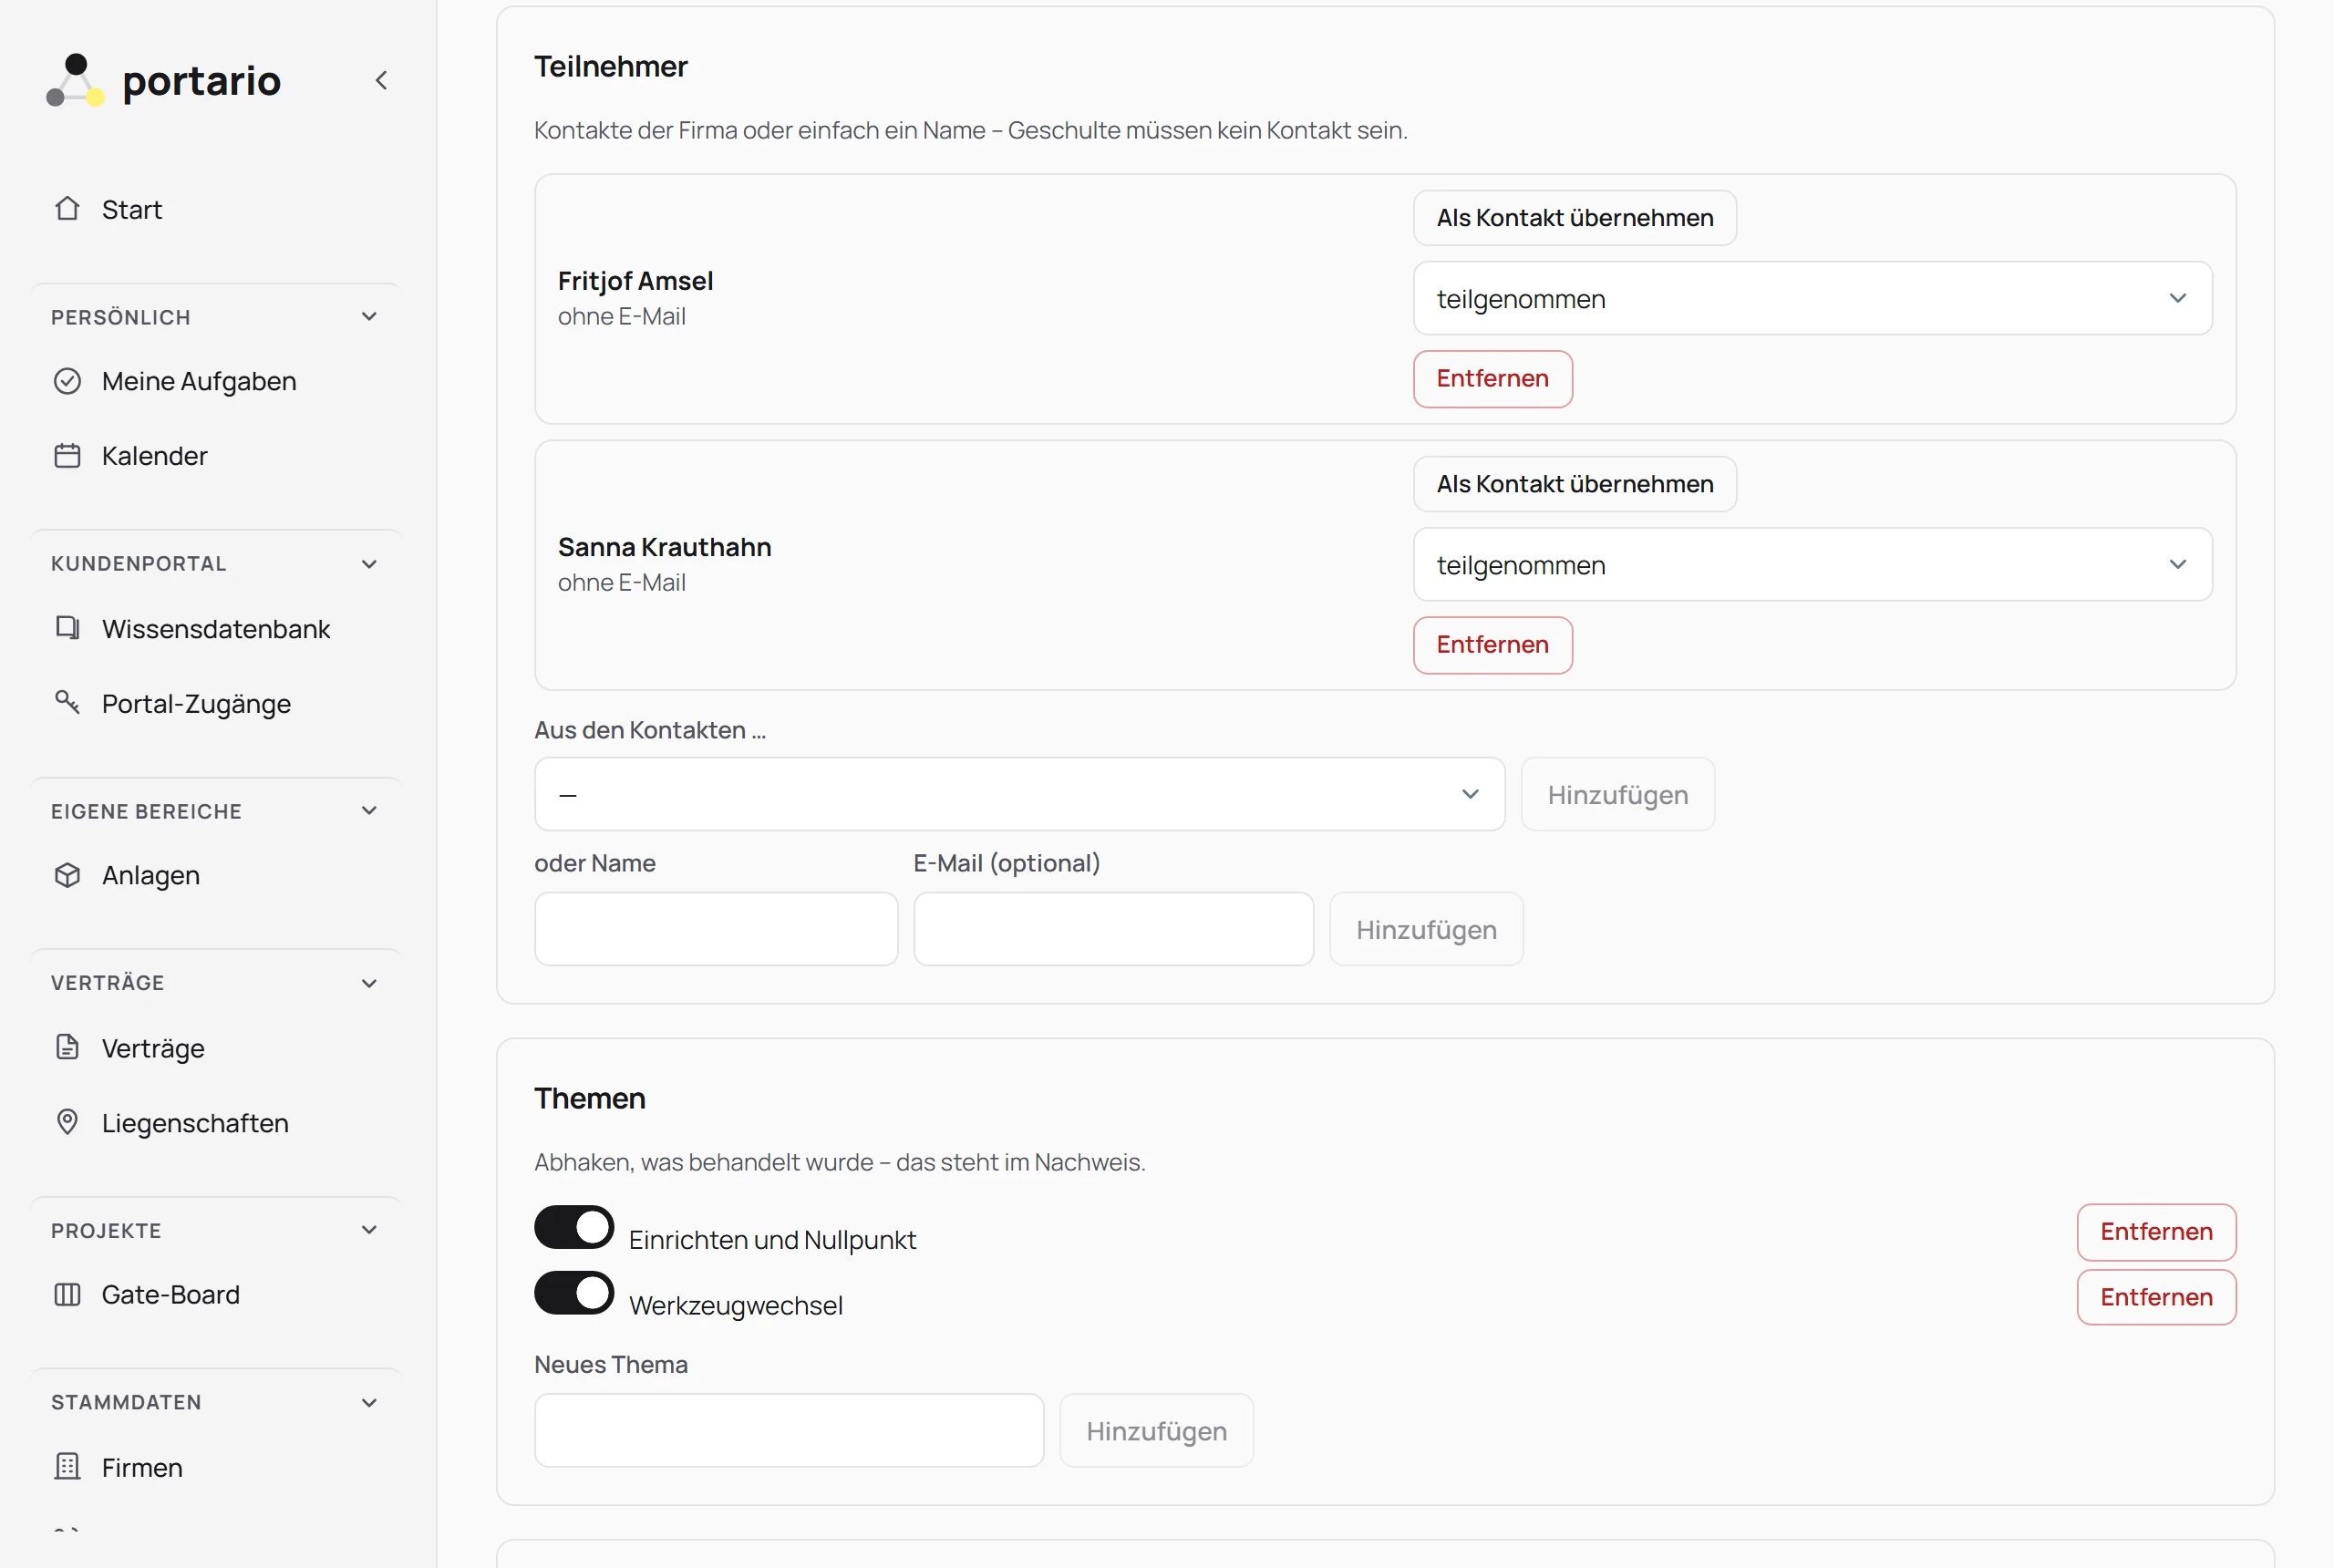
Task: Toggle off the Einrichten und Nullpunkt switch
Action: 574,1227
